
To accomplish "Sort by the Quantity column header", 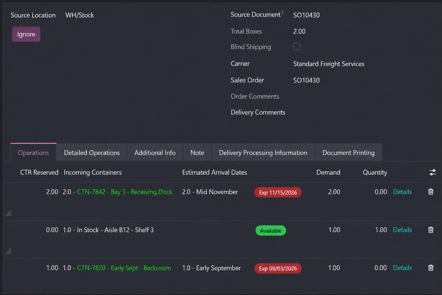I will [x=375, y=172].
